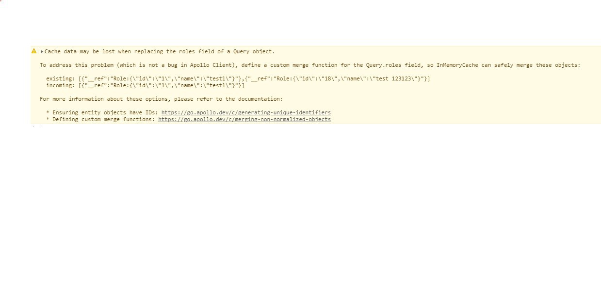Viewport: 601px width, 282px height.
Task: Expand the warning stack trace triangle
Action: pyautogui.click(x=42, y=51)
